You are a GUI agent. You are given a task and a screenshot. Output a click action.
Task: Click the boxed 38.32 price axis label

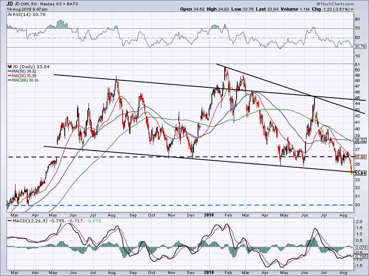point(360,140)
